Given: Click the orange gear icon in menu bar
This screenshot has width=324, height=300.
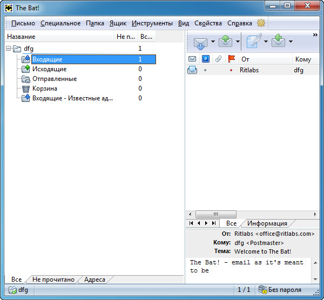Looking at the screenshot, I should coord(261,23).
